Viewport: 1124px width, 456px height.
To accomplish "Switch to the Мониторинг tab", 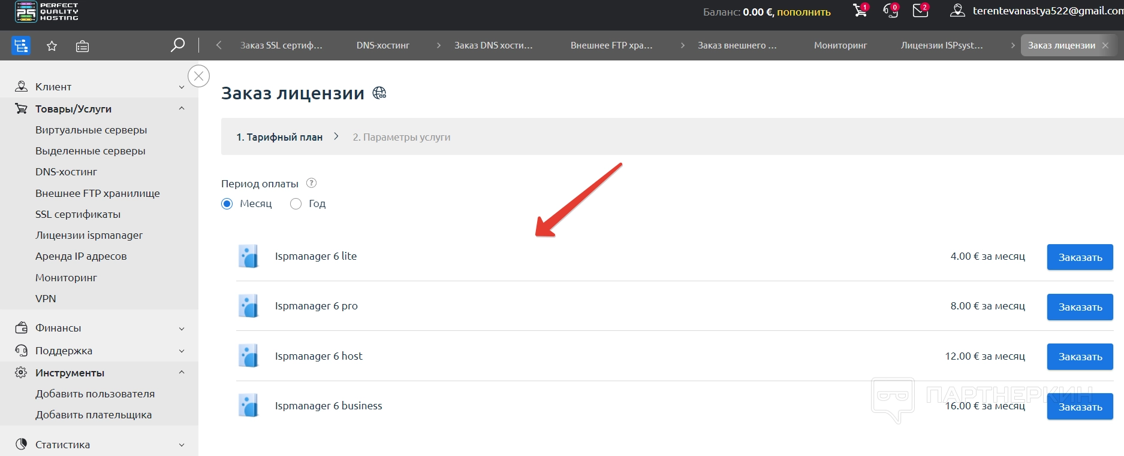I will click(x=840, y=45).
